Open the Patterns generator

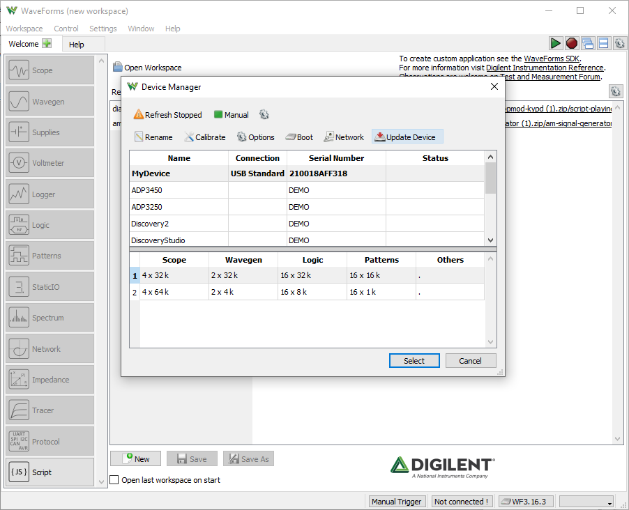pyautogui.click(x=50, y=256)
